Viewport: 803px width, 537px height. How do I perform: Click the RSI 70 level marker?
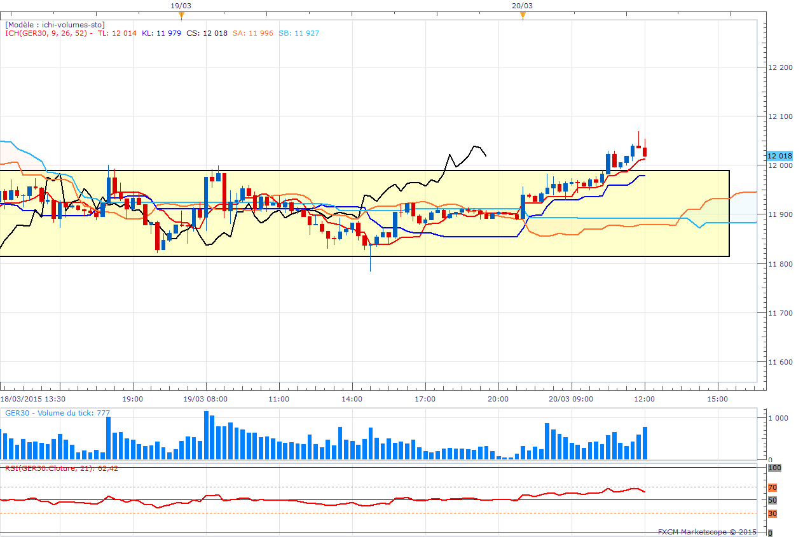pos(772,487)
